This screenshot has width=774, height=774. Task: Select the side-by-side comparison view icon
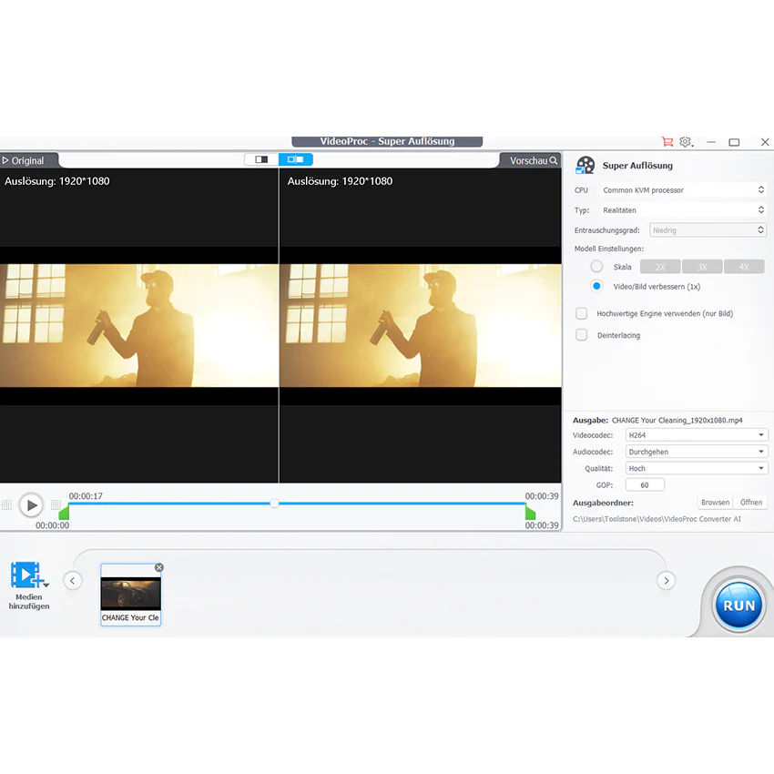tap(295, 159)
